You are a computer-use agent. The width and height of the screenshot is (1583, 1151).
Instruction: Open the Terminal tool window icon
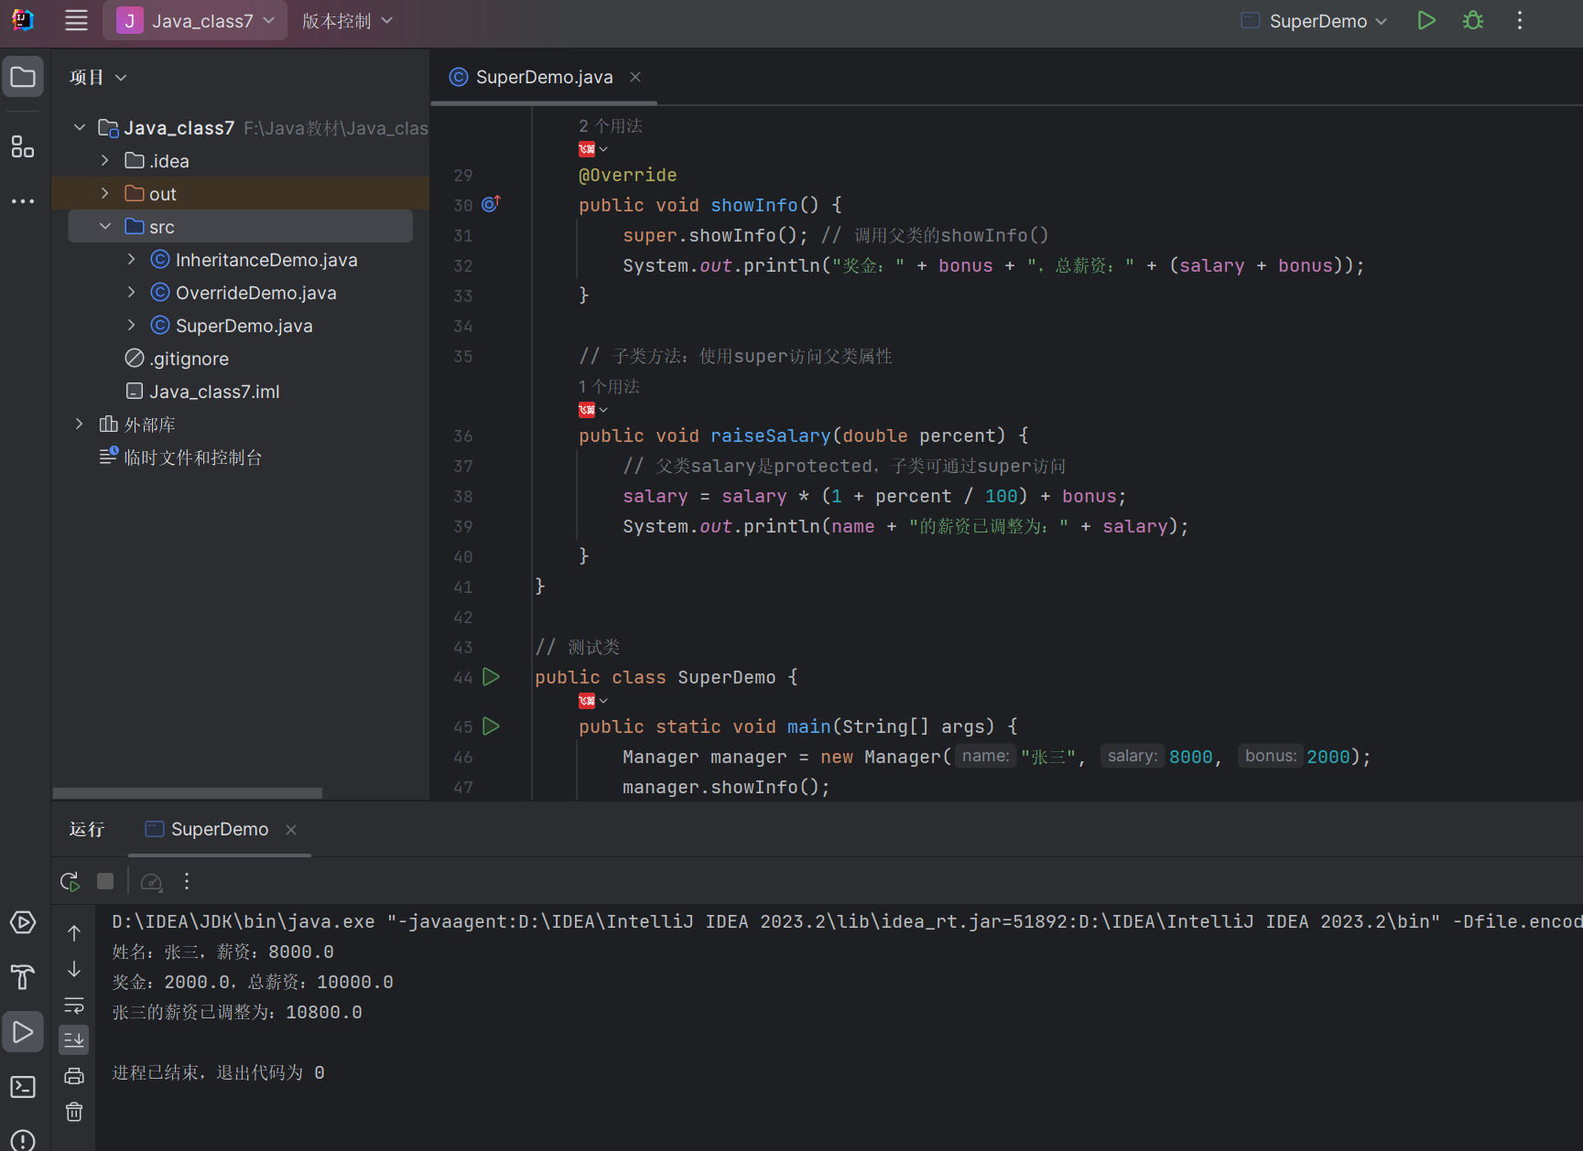click(23, 1087)
